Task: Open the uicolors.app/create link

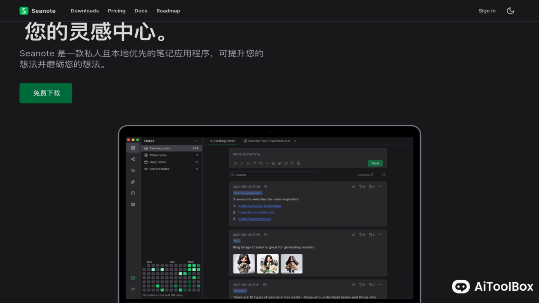Action: (x=259, y=206)
